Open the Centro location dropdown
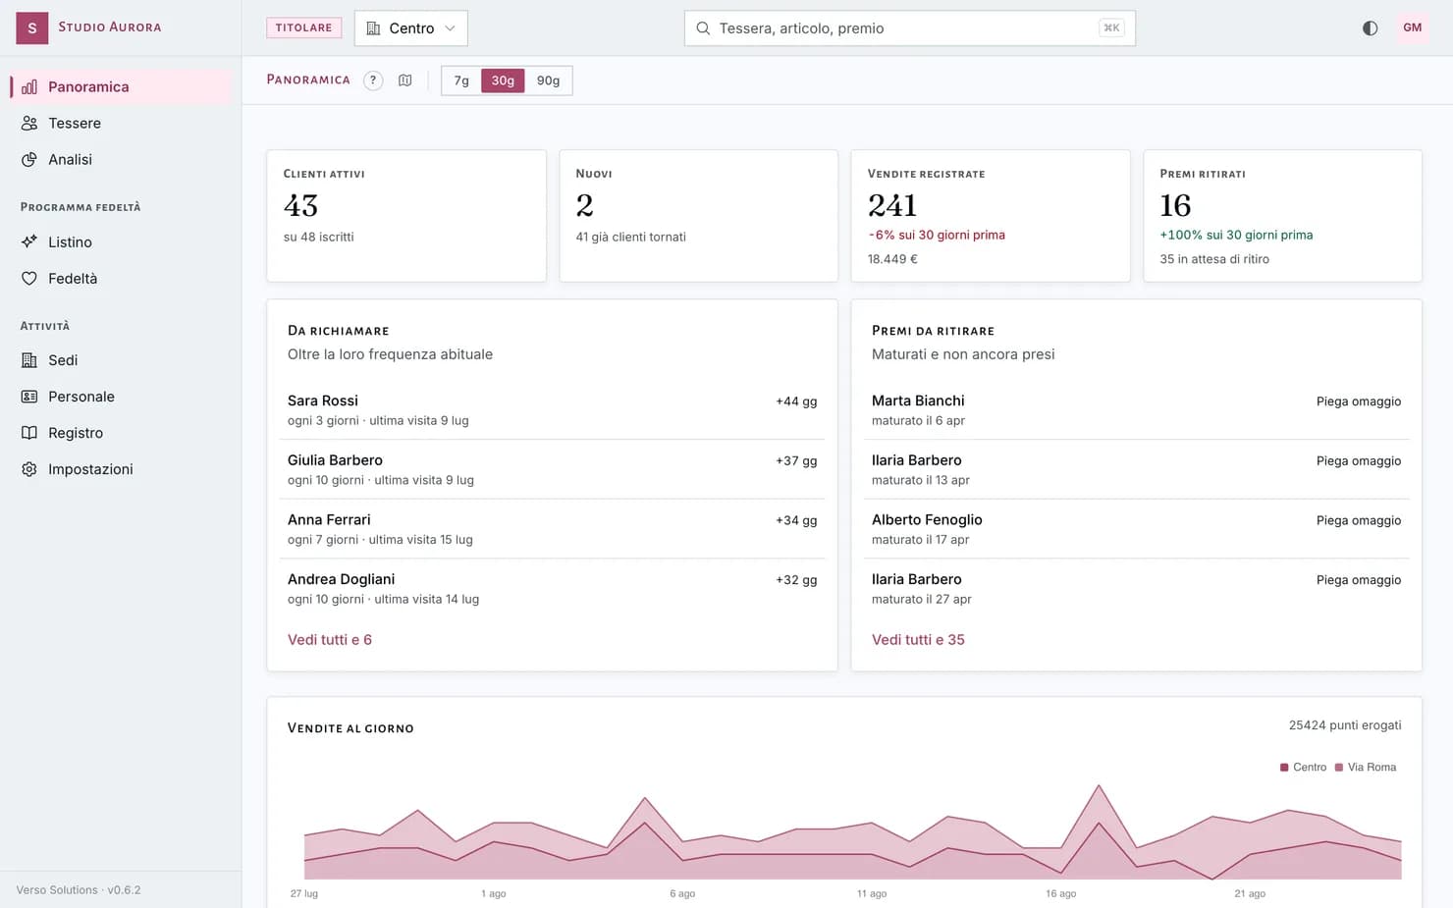 pos(410,28)
